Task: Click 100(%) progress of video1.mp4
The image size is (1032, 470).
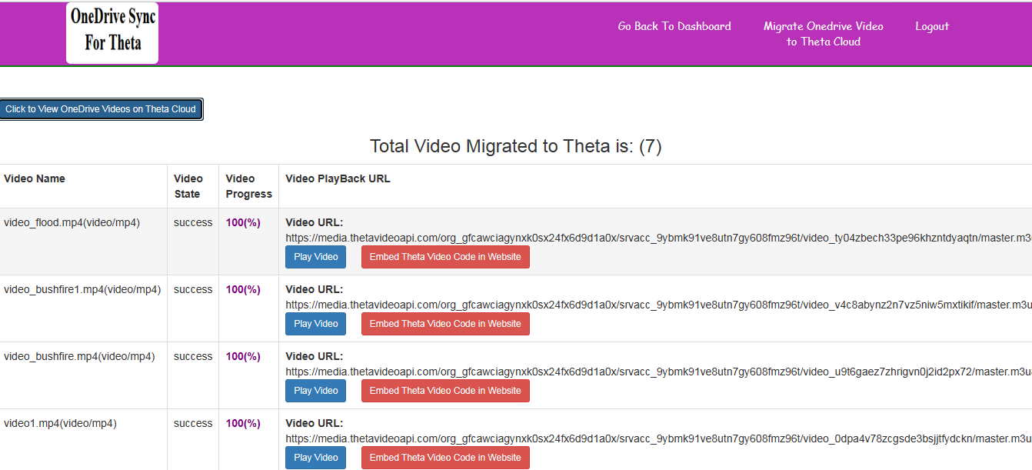Action: [243, 423]
